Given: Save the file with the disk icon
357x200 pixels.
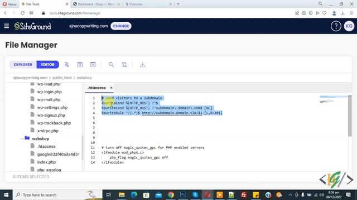Looking at the screenshot, I should click(x=80, y=64).
